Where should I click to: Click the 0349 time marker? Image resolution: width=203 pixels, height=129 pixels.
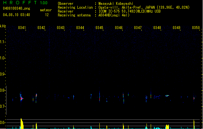click(x=177, y=28)
